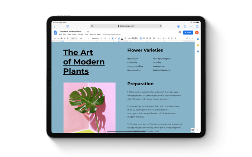The width and height of the screenshot is (252, 157).
Task: Open Calendar in side panel
Action: click(x=198, y=39)
